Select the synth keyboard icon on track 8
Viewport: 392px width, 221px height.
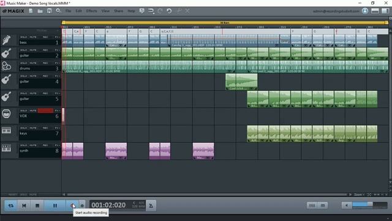pos(6,148)
